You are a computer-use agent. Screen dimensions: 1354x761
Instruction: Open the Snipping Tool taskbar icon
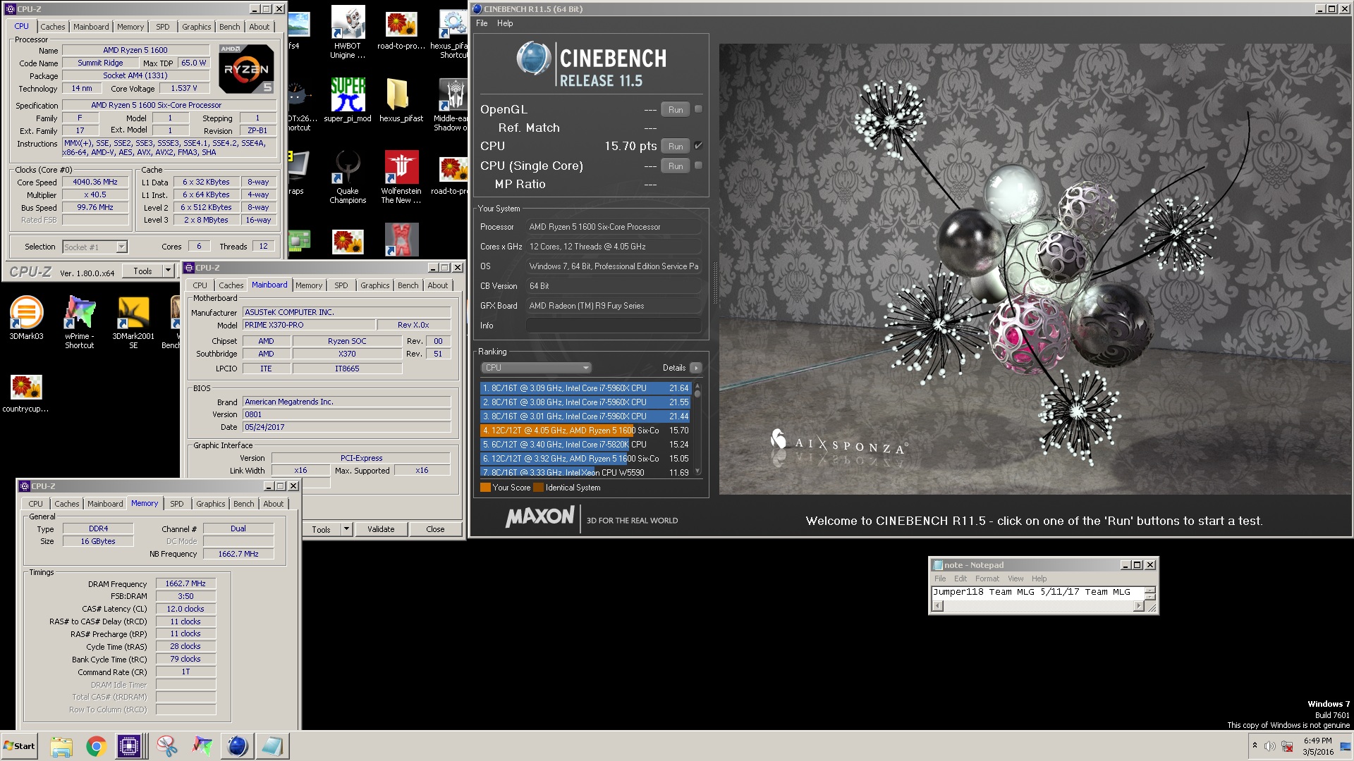[167, 746]
